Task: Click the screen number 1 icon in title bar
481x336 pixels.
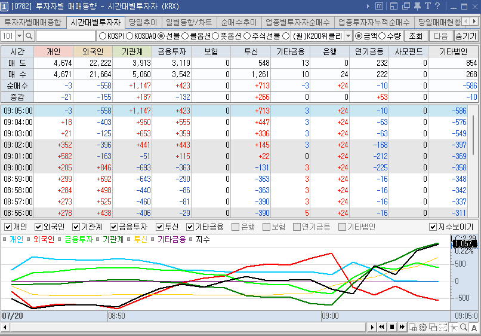Action: tap(4, 7)
